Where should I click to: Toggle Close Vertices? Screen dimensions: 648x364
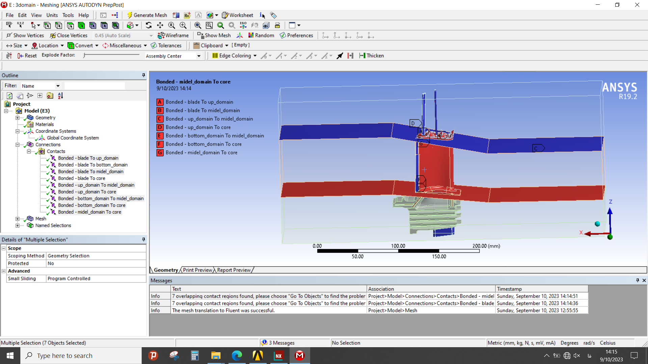(69, 35)
